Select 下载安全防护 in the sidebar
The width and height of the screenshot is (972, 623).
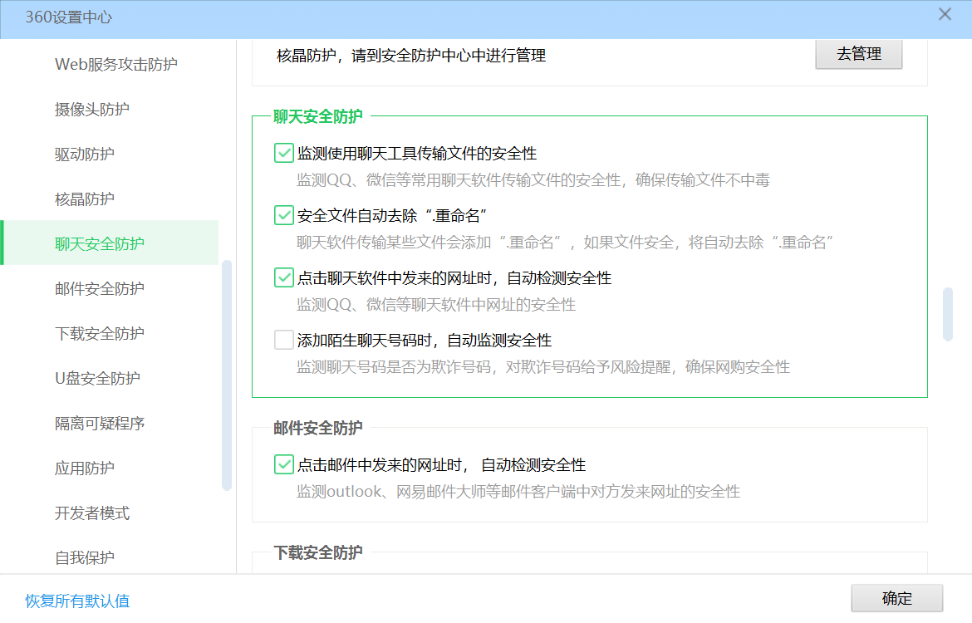(99, 333)
